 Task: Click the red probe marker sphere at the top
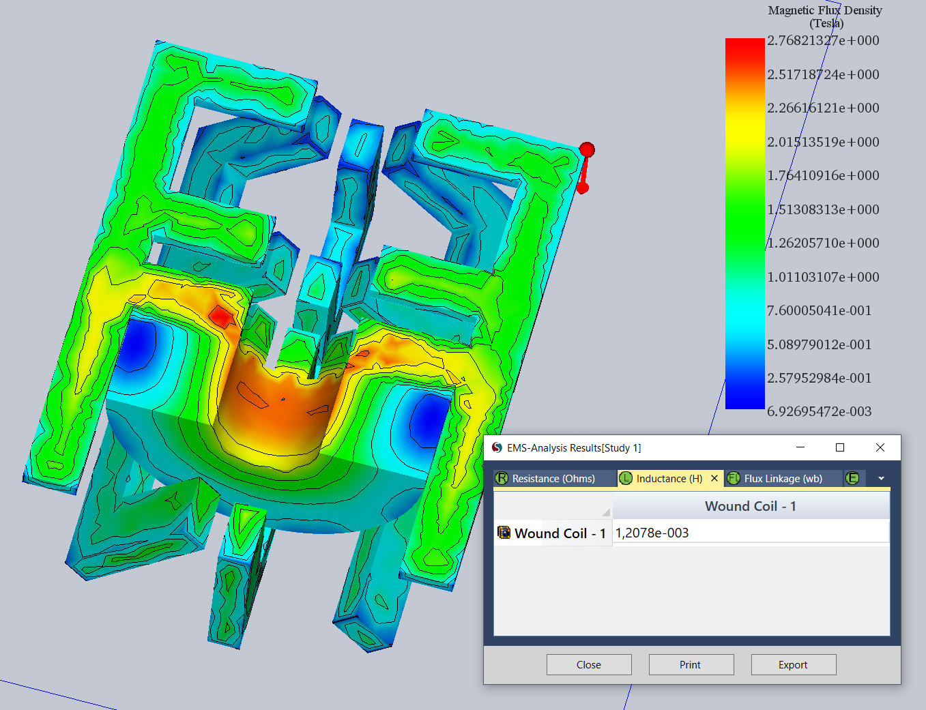587,149
